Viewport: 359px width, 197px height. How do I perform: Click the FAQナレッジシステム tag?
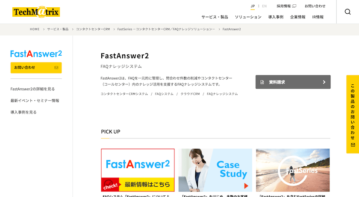pyautogui.click(x=222, y=94)
